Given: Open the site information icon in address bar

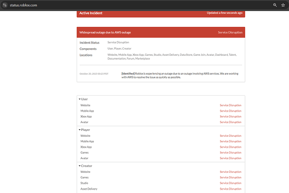Looking at the screenshot, I should click(x=5, y=5).
